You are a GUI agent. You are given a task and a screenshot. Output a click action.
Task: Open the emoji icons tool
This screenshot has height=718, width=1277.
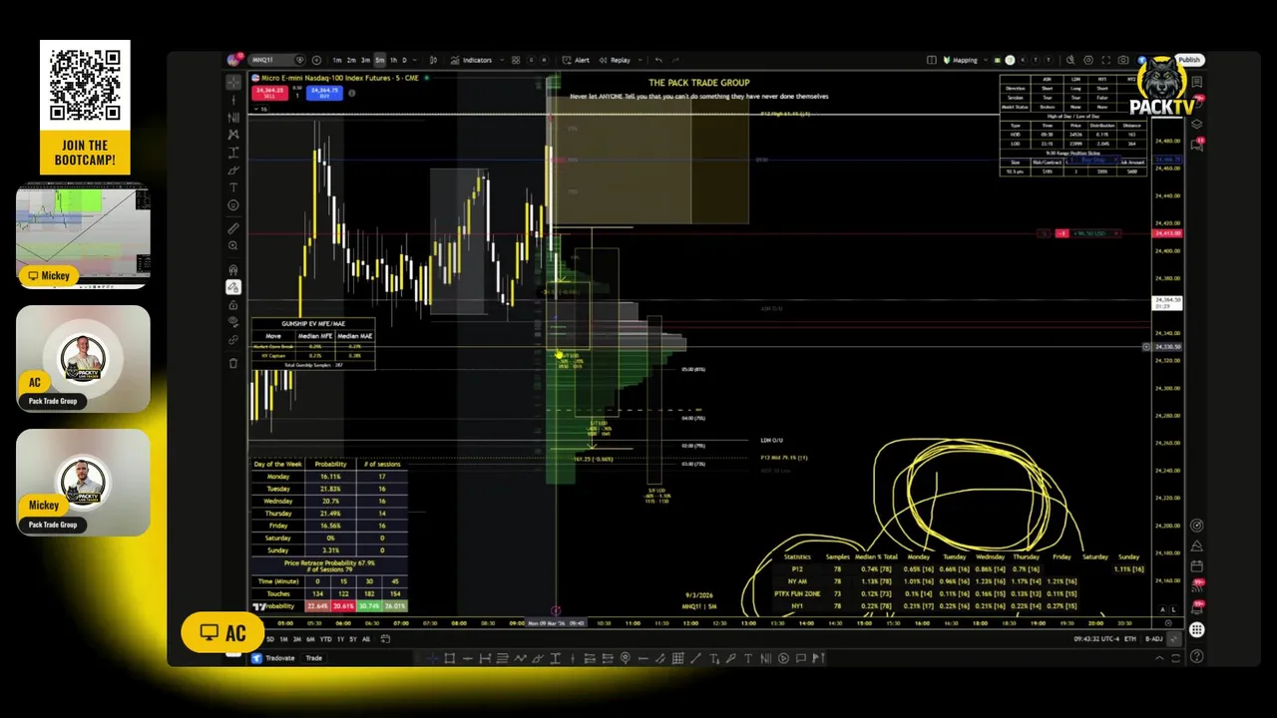233,205
